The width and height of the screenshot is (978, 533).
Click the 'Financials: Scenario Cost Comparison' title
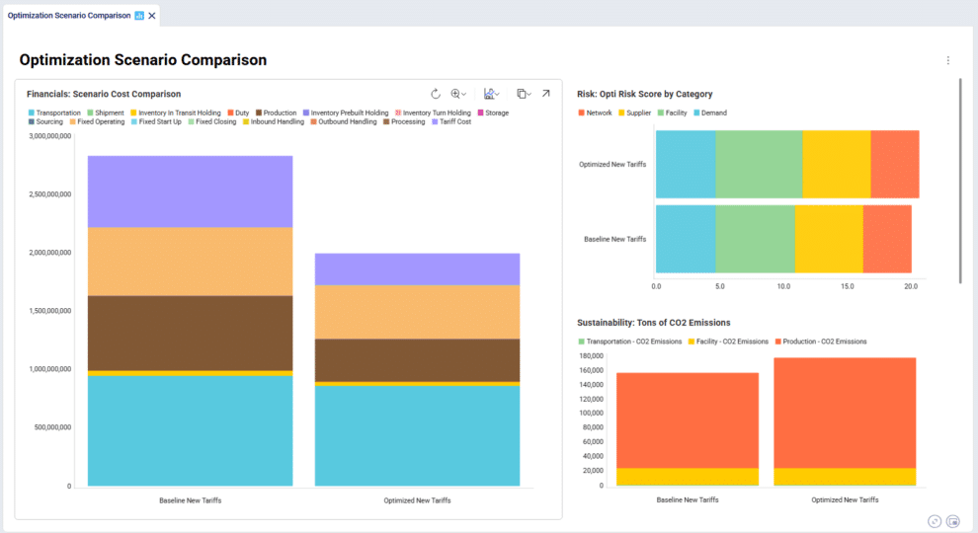pos(104,94)
